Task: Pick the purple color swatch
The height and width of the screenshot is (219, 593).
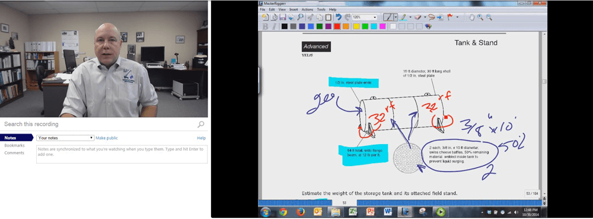Action: 329,26
